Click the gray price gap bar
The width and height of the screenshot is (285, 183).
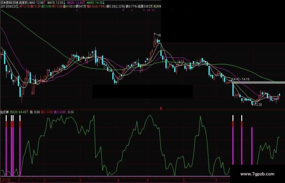pos(258,82)
